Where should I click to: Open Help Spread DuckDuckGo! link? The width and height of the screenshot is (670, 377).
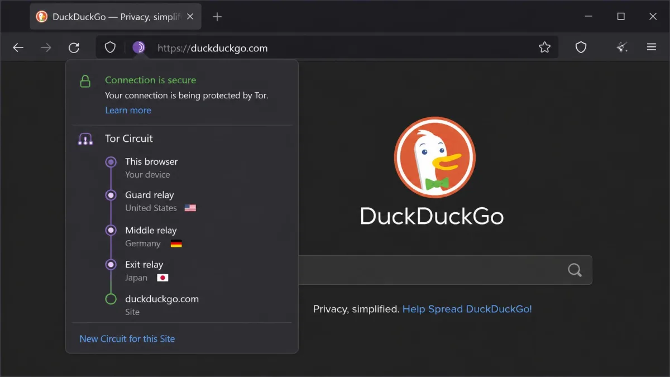pyautogui.click(x=467, y=309)
